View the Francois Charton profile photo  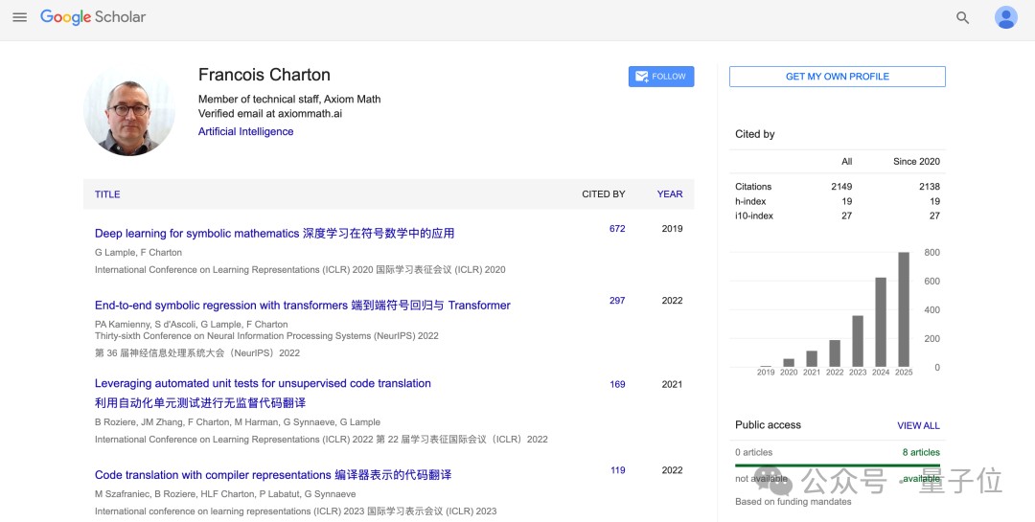pos(129,111)
